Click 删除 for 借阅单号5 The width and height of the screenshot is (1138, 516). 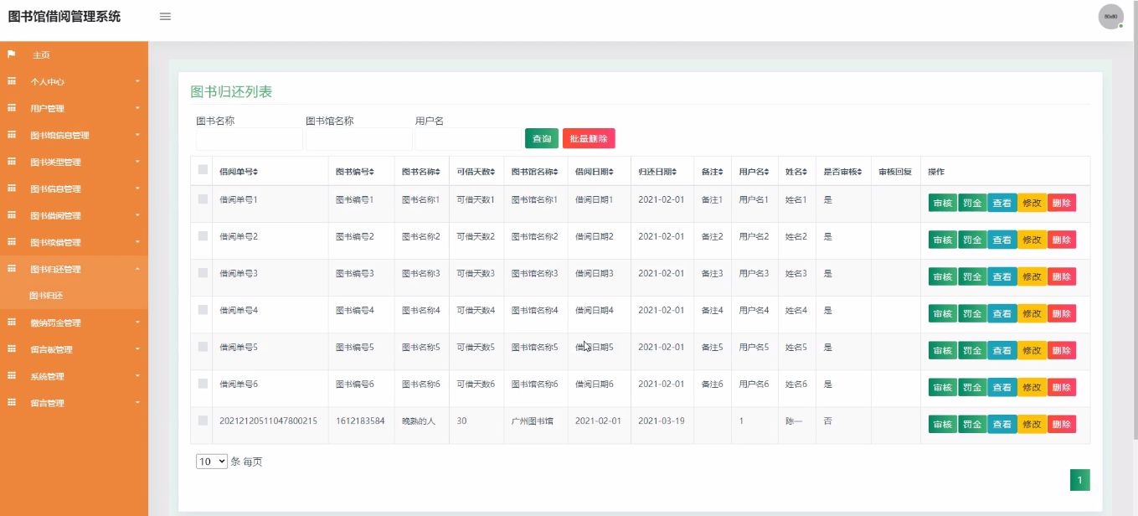coord(1062,350)
